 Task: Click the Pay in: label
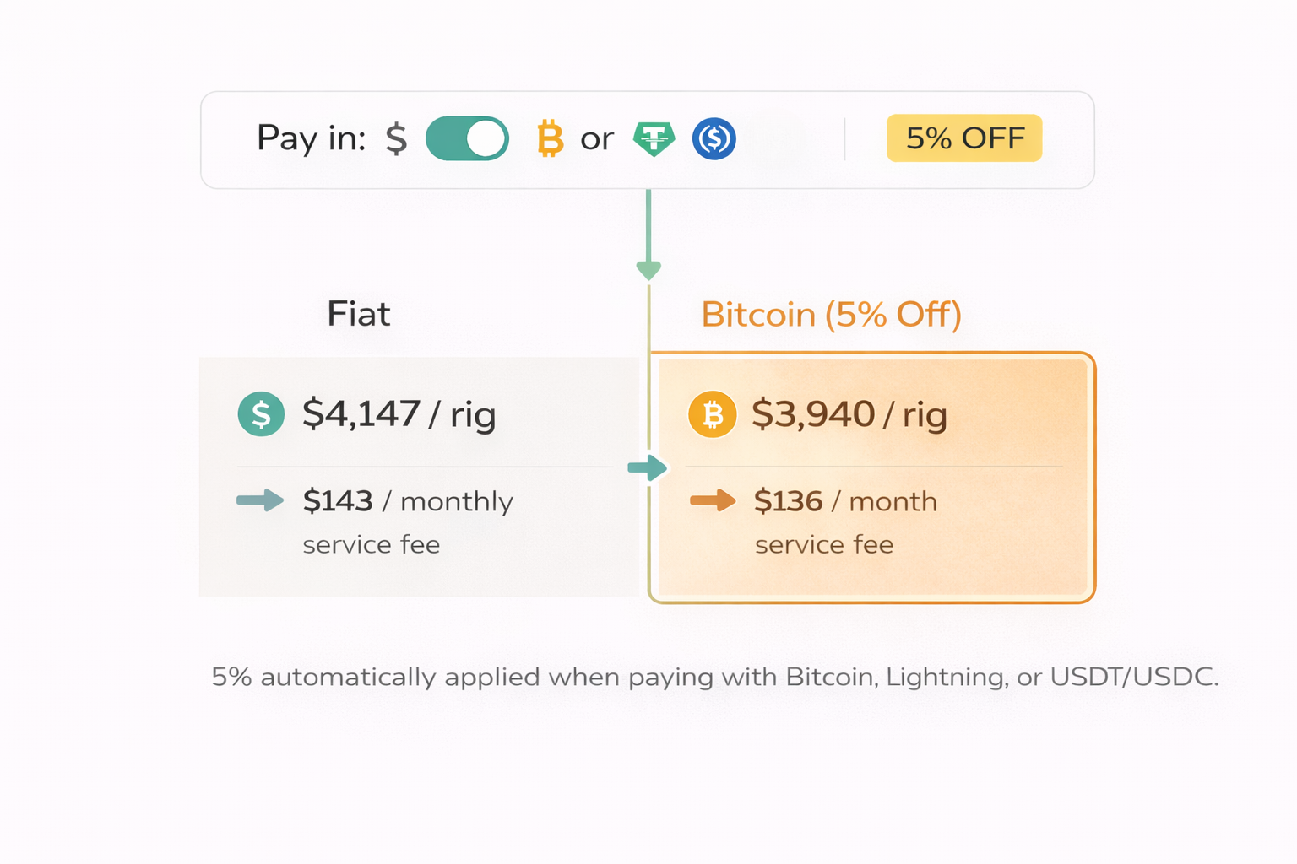point(311,138)
